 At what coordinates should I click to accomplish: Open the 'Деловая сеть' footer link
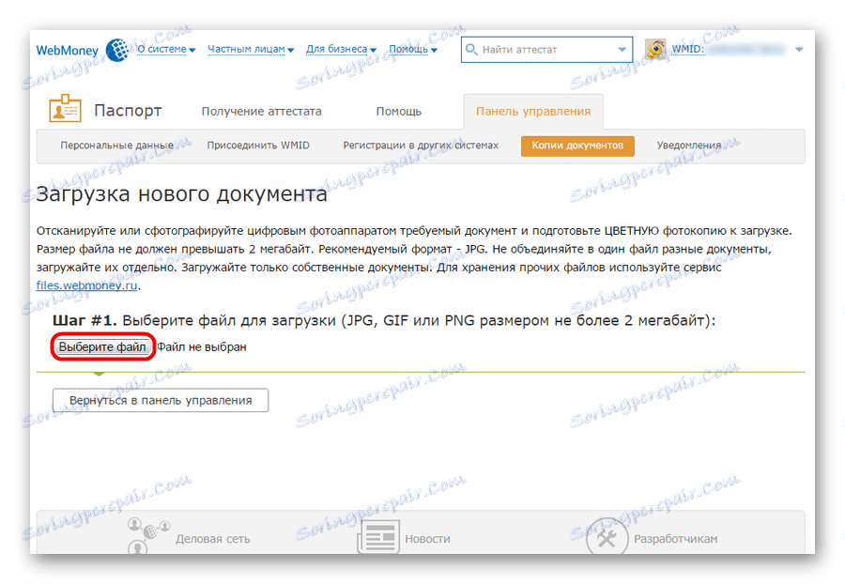tap(213, 539)
